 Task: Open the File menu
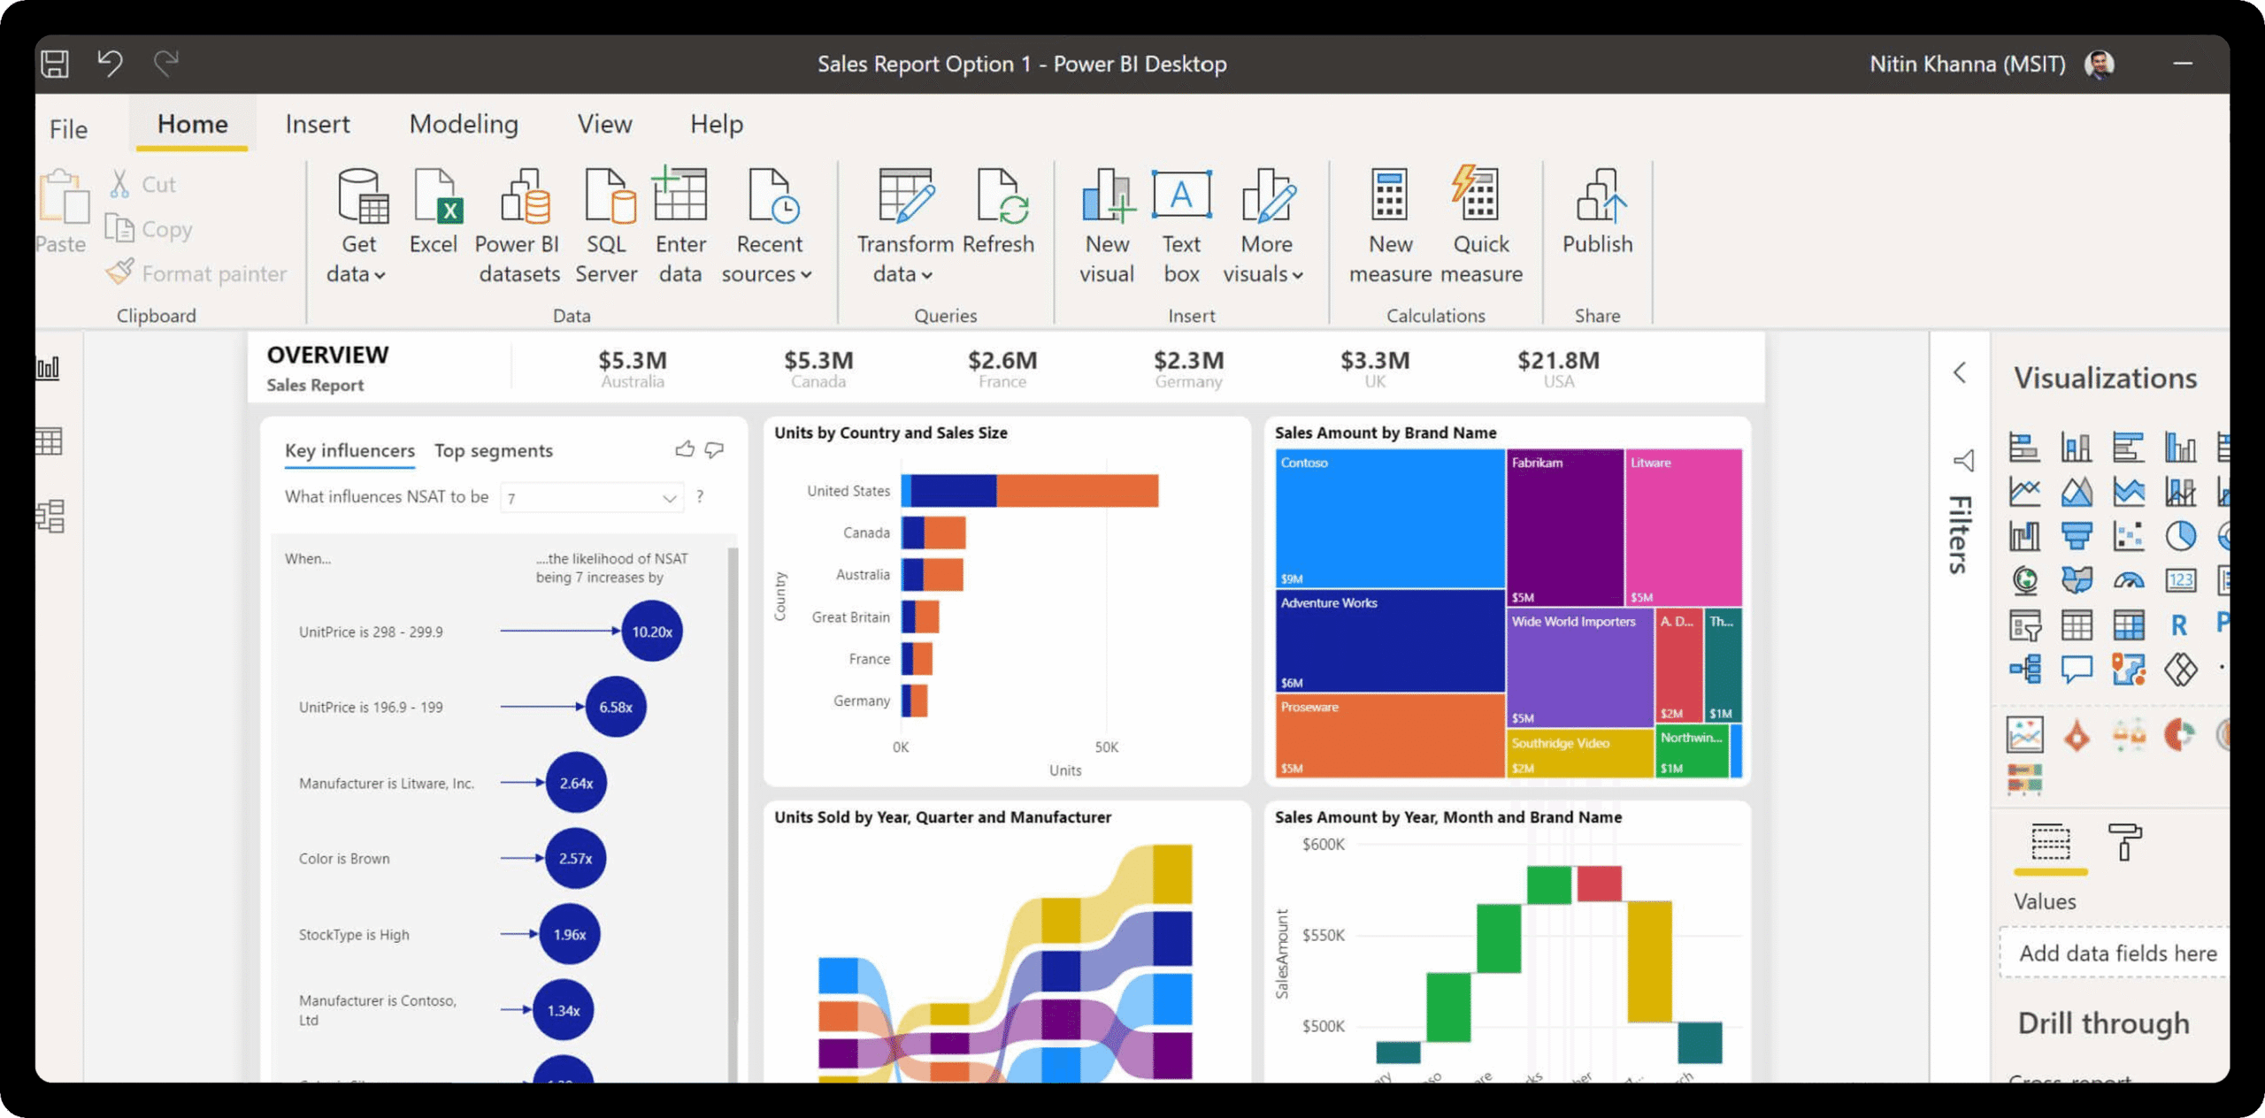click(x=68, y=129)
